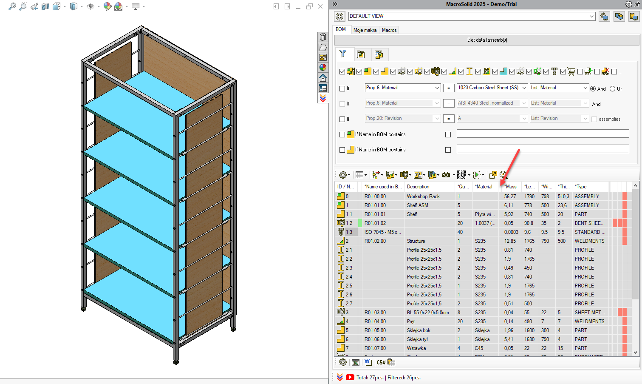Open the Edit Appearance color ball icon

(x=107, y=6)
